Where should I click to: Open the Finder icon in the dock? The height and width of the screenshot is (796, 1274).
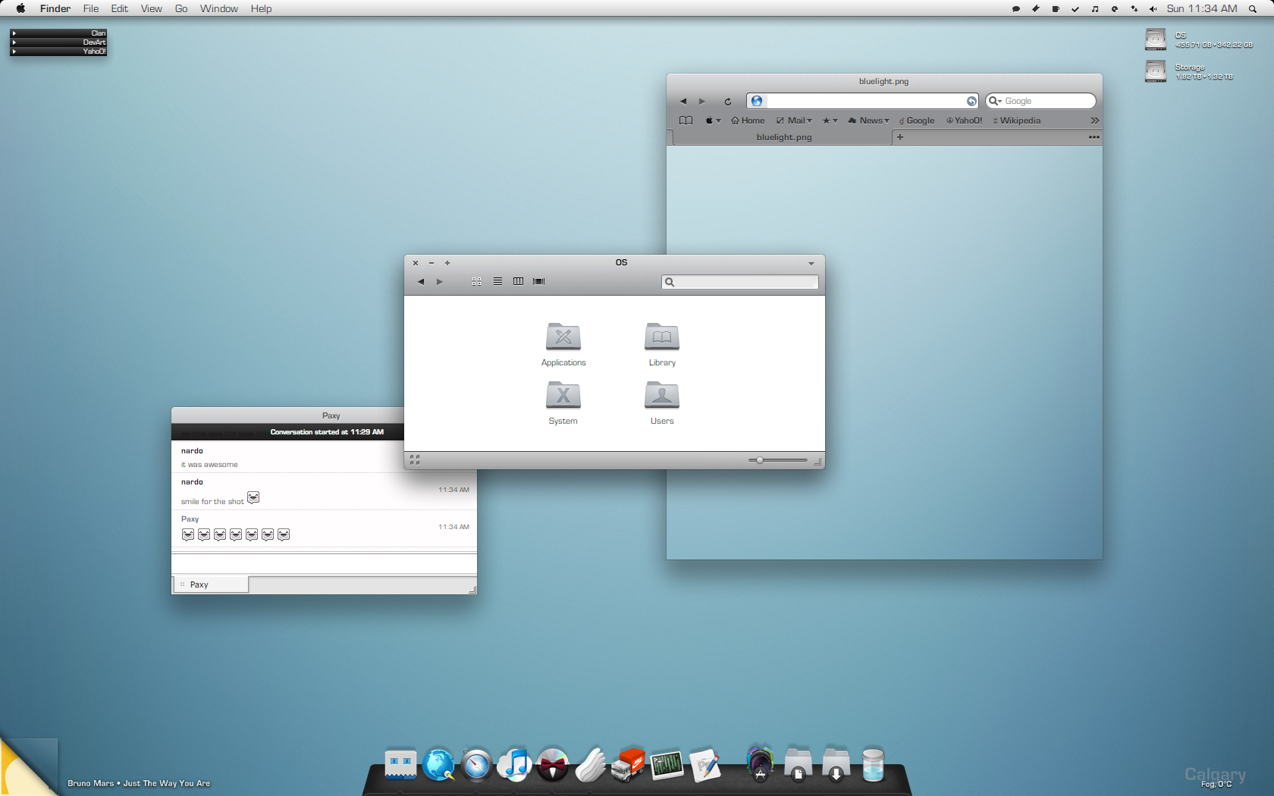[400, 765]
